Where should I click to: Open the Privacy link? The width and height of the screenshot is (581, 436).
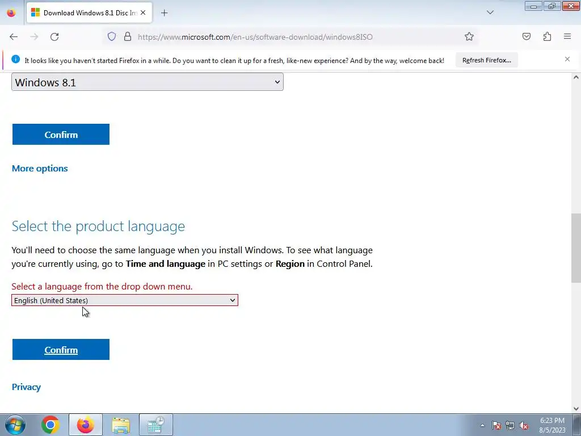click(26, 387)
